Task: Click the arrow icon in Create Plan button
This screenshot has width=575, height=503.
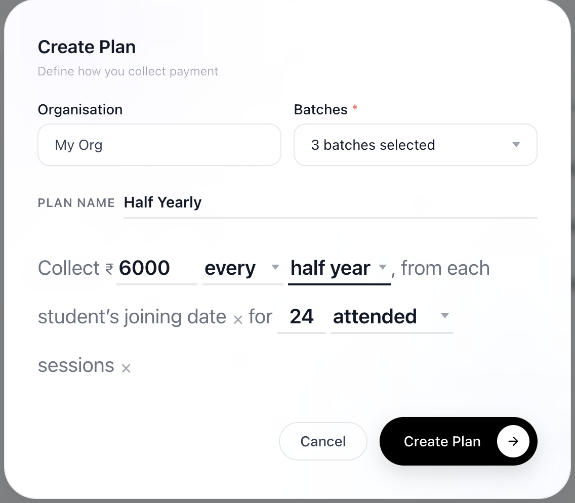Action: (513, 441)
